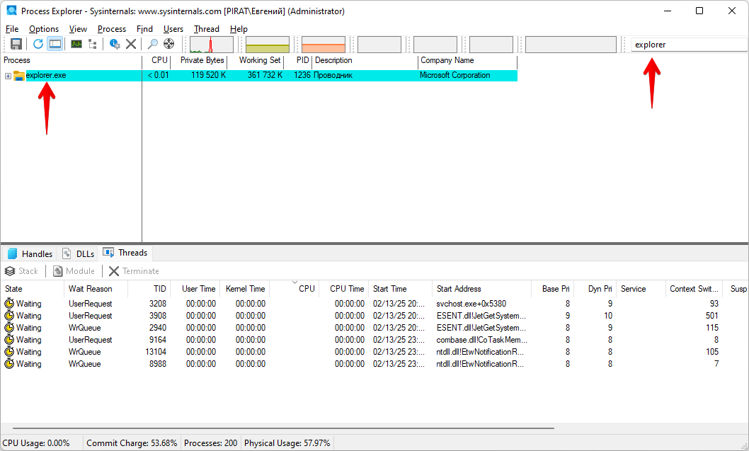Sort threads by User Time header

coord(196,289)
